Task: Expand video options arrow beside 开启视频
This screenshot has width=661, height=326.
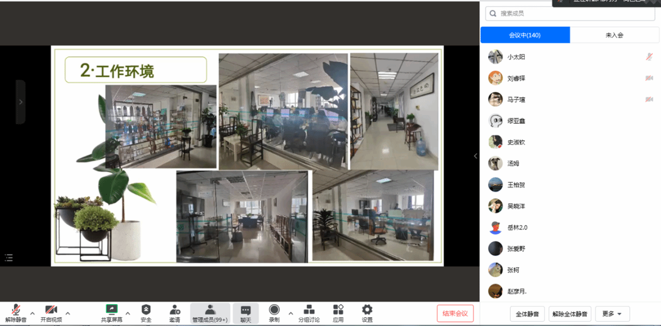Action: 68,313
